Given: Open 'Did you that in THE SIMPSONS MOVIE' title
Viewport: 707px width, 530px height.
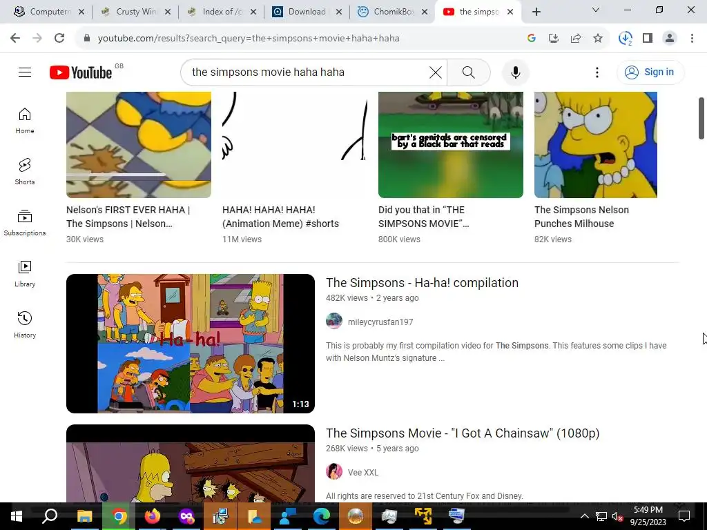Looking at the screenshot, I should 423,217.
